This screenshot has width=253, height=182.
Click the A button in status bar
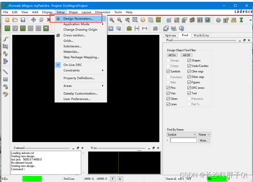(120, 178)
